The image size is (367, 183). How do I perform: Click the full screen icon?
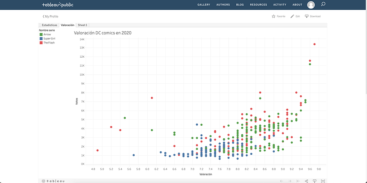(x=323, y=181)
